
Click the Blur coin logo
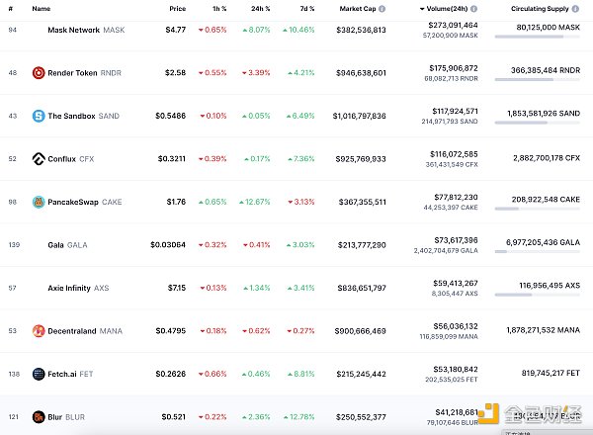[39, 417]
